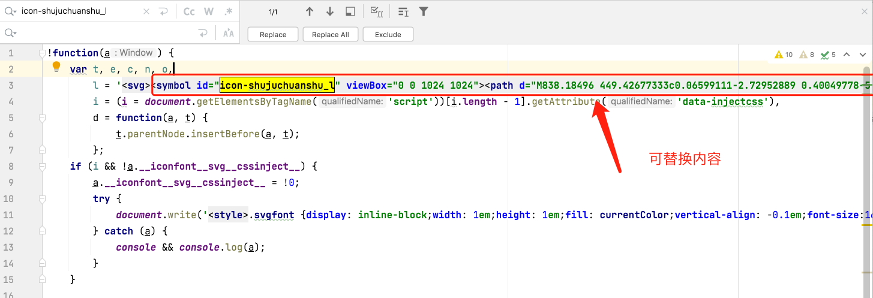
Task: Click 'd = function(a, t) {' on line 5
Action: click(x=151, y=118)
